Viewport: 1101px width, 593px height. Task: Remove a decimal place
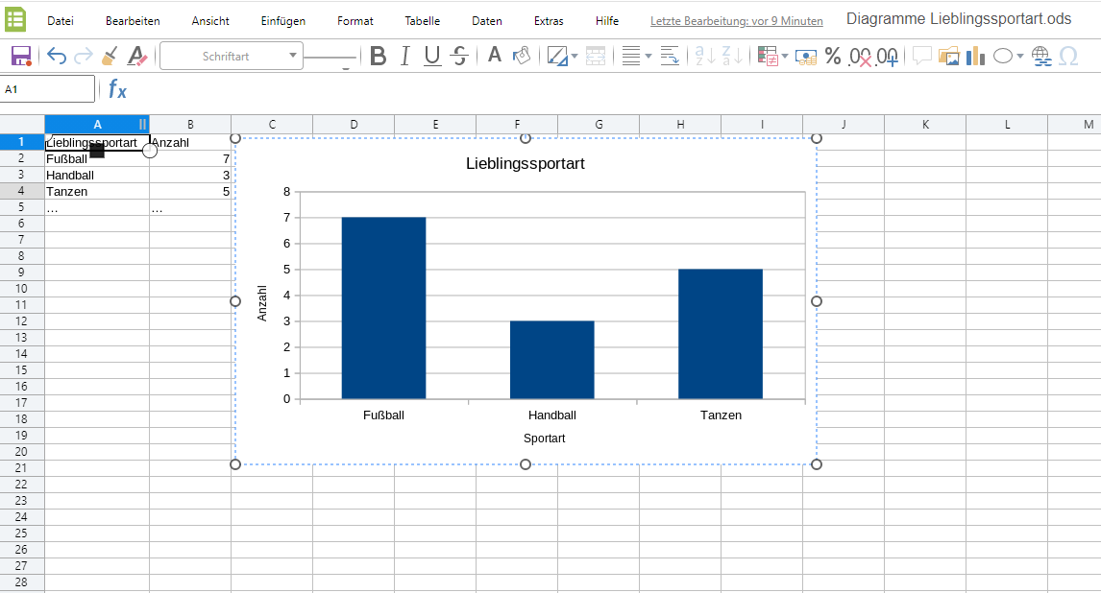(860, 56)
